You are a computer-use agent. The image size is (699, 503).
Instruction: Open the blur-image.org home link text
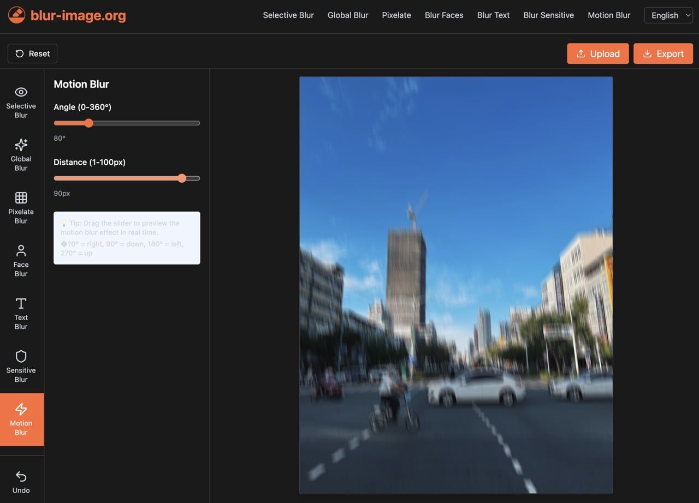click(78, 15)
